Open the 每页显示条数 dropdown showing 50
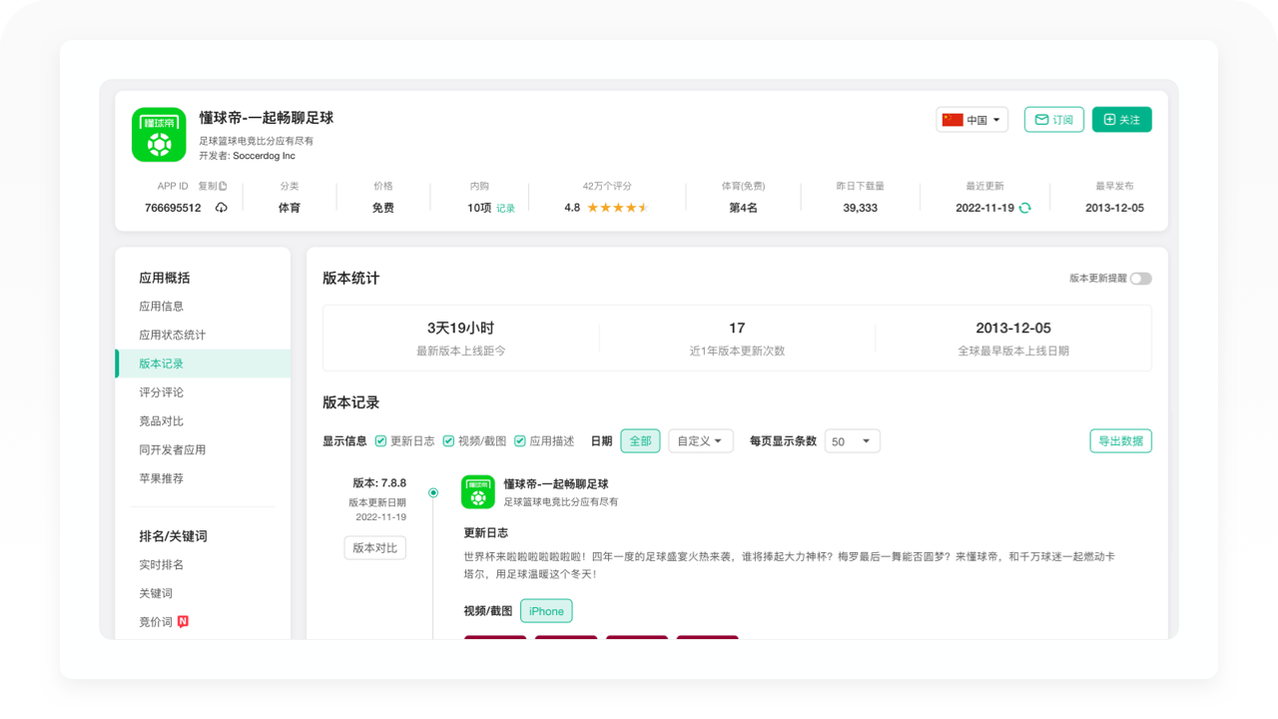 (x=853, y=440)
